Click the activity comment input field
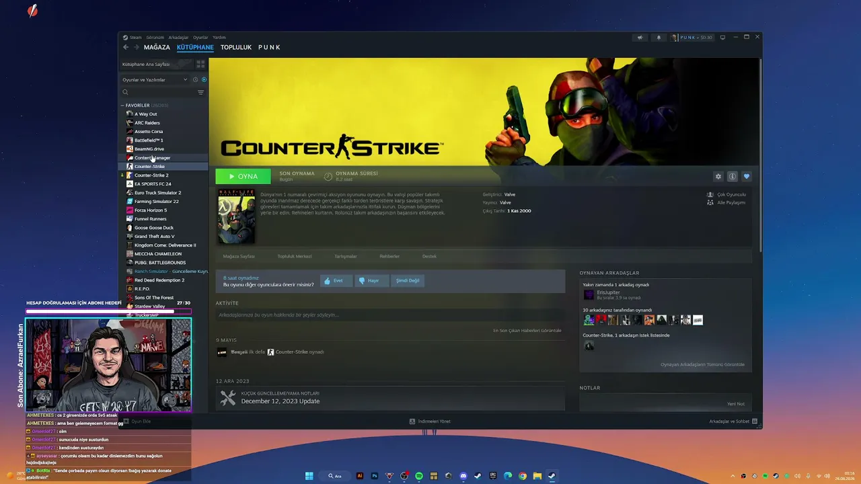The height and width of the screenshot is (484, 861). point(390,315)
